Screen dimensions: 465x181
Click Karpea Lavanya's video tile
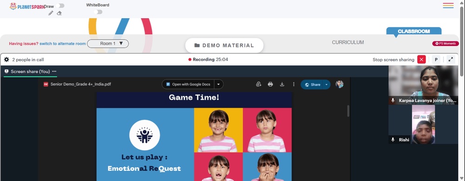point(424,85)
